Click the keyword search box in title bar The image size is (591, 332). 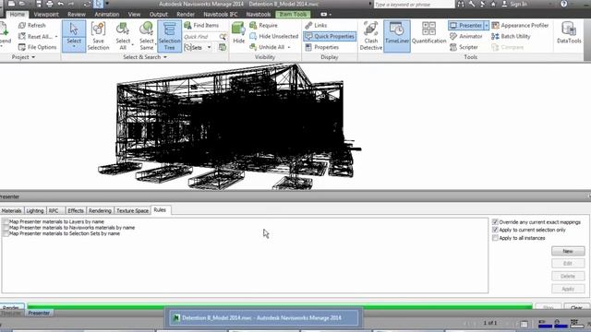tap(414, 4)
